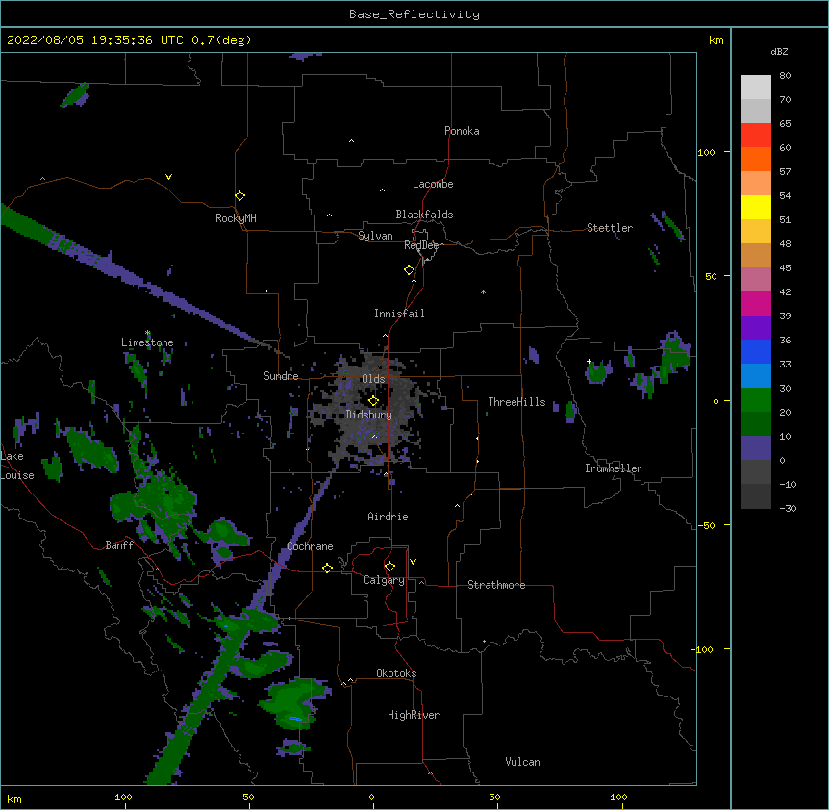829x810 pixels.
Task: Pick the bright yellow 51–54 dBZ swatch
Action: tap(756, 207)
